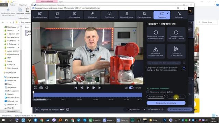Viewport: 219px width, 123px height.
Task: Open the Звук audio tool
Action: [57, 15]
